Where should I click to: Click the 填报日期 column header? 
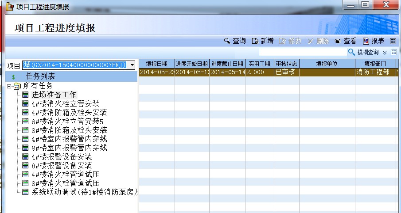(x=157, y=64)
